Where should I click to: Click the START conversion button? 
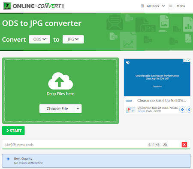13,131
